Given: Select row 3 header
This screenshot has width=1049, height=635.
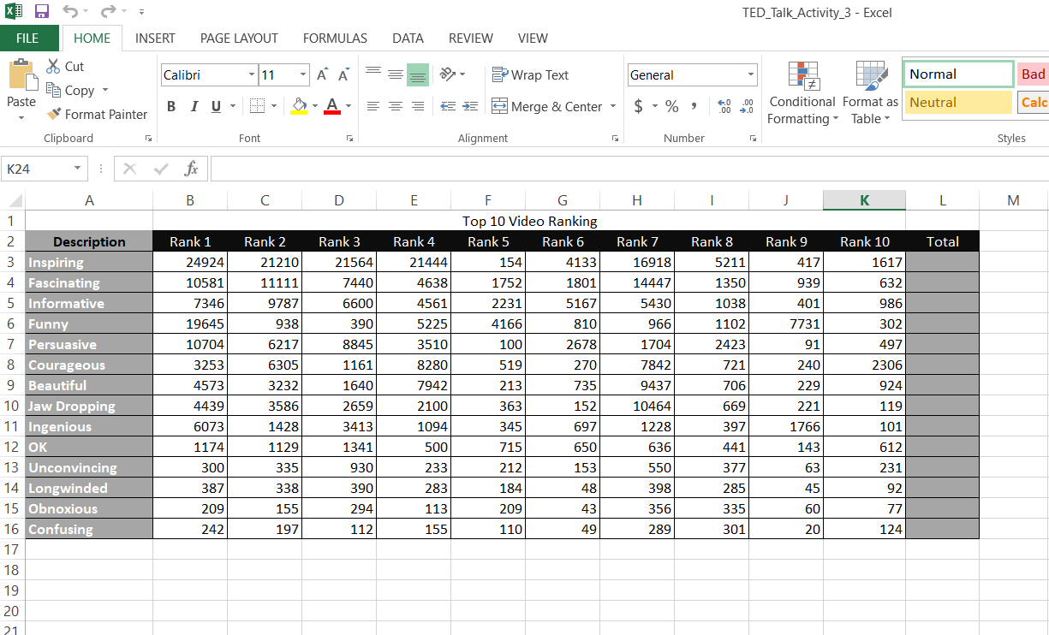Looking at the screenshot, I should click(12, 262).
